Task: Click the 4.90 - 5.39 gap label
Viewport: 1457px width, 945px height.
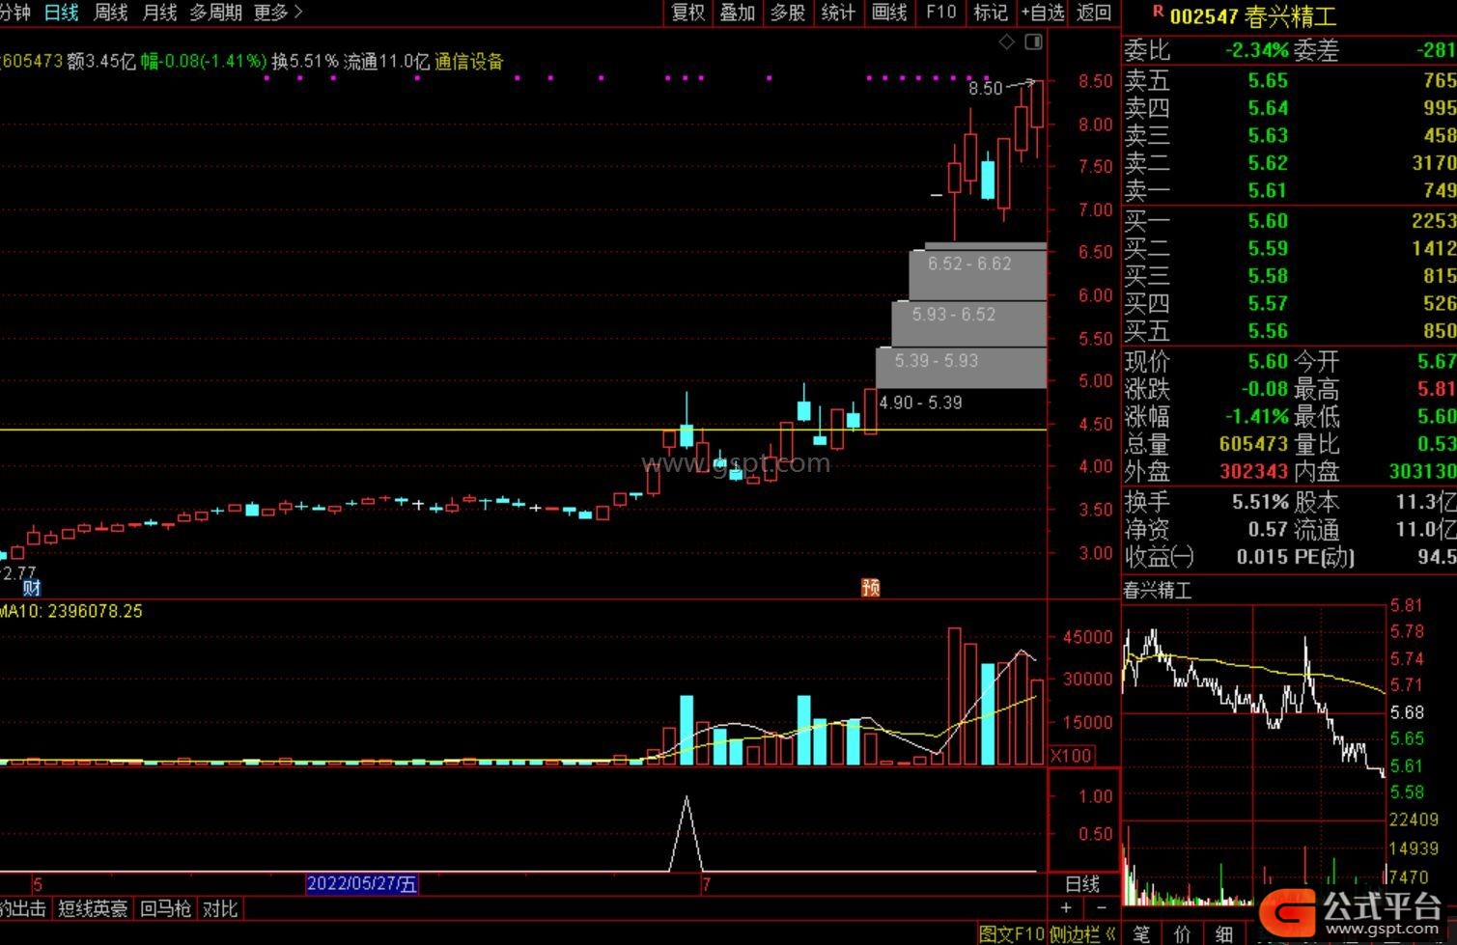Action: pyautogui.click(x=920, y=403)
